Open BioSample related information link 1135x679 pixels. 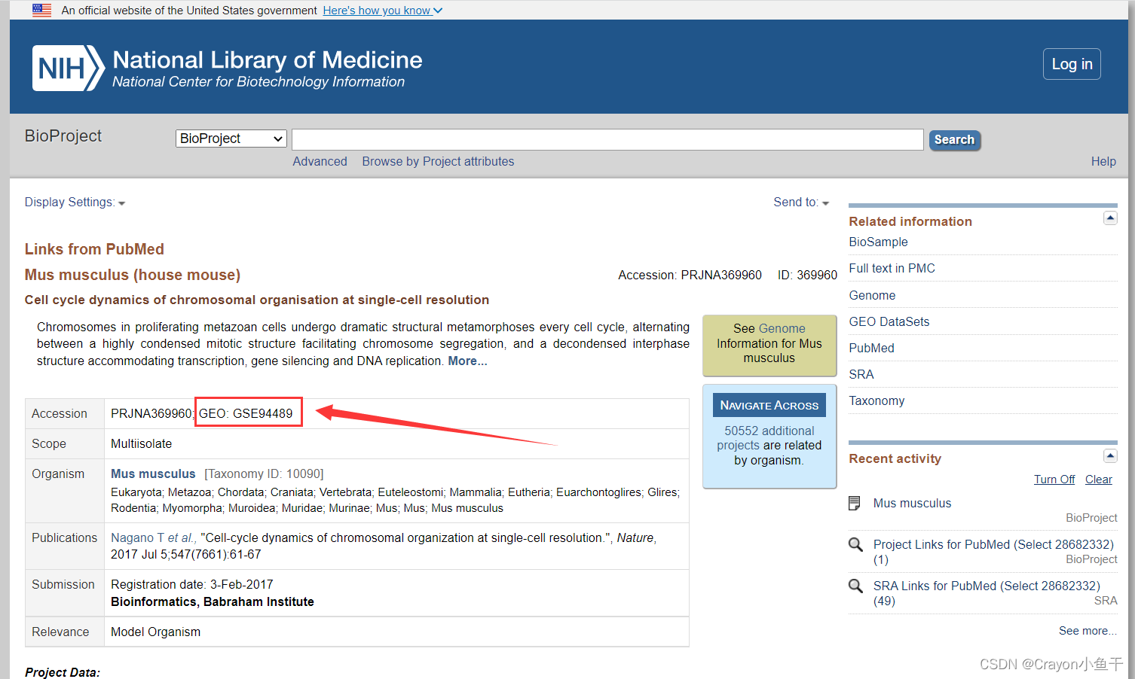coord(878,242)
